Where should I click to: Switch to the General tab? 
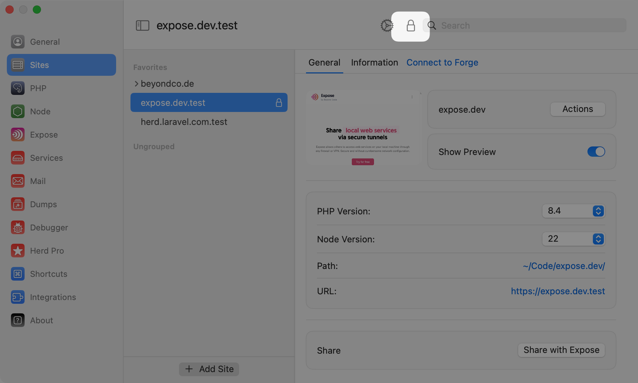[x=324, y=62]
